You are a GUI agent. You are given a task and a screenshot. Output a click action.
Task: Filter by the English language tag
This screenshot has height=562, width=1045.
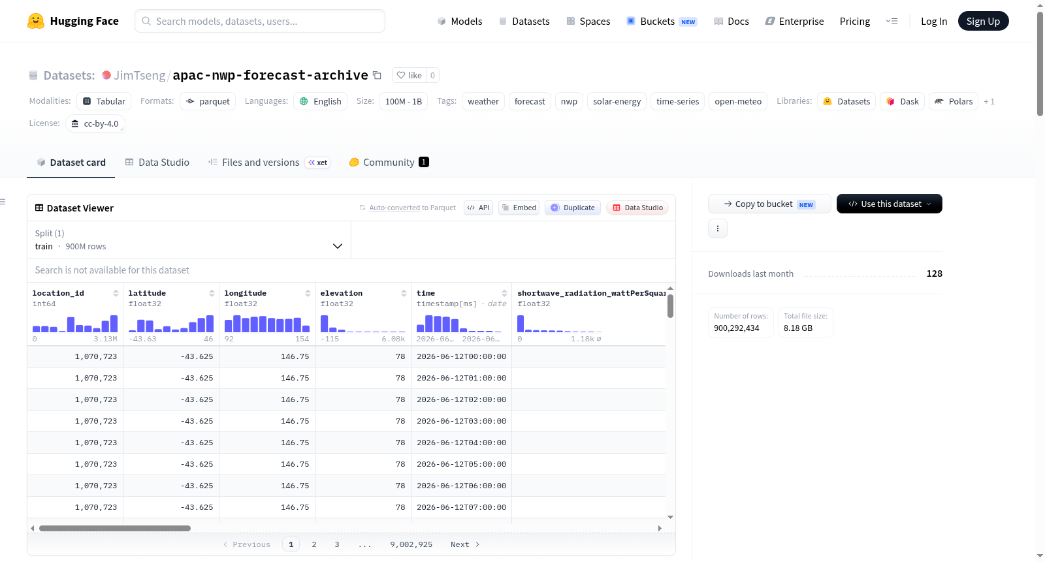320,101
